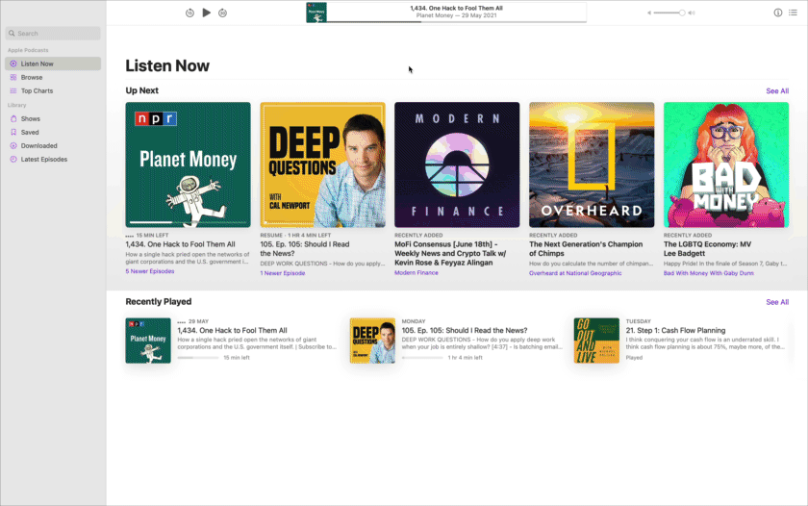Open the Modern Finance artwork
The image size is (808, 506).
point(457,164)
